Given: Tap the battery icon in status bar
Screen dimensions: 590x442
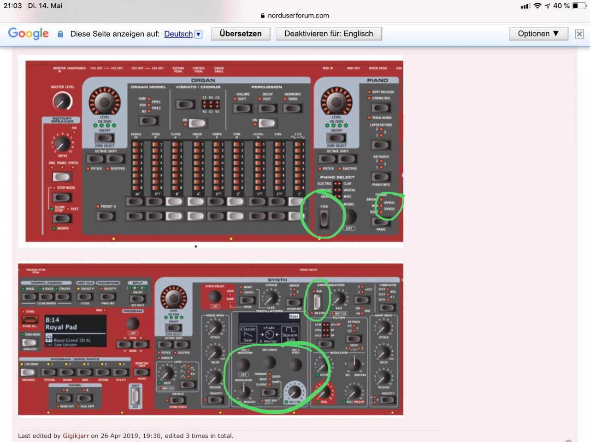Looking at the screenshot, I should tap(578, 6).
